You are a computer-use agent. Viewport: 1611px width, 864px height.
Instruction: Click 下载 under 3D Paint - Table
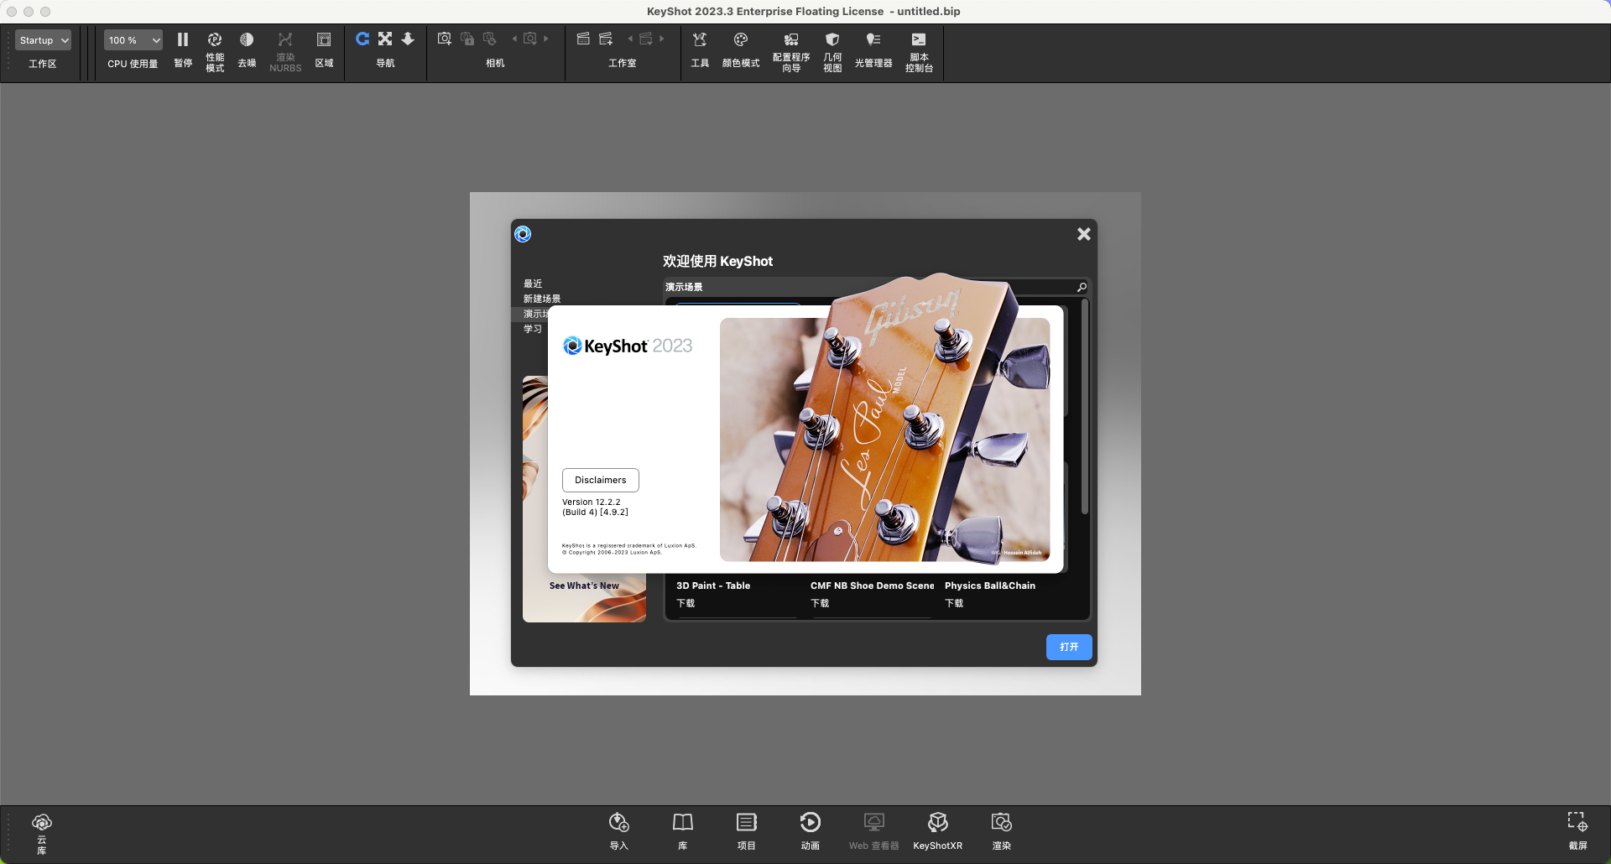tap(686, 603)
